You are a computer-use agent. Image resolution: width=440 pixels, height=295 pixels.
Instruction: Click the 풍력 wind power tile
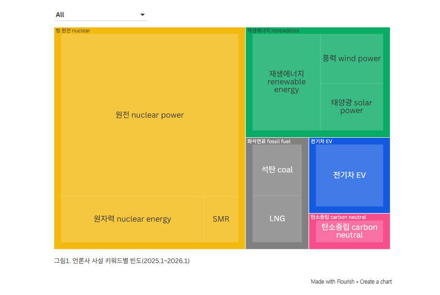[x=352, y=58]
